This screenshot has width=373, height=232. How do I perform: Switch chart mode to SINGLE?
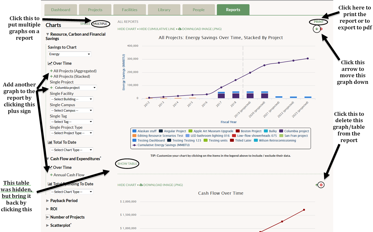tap(85, 24)
